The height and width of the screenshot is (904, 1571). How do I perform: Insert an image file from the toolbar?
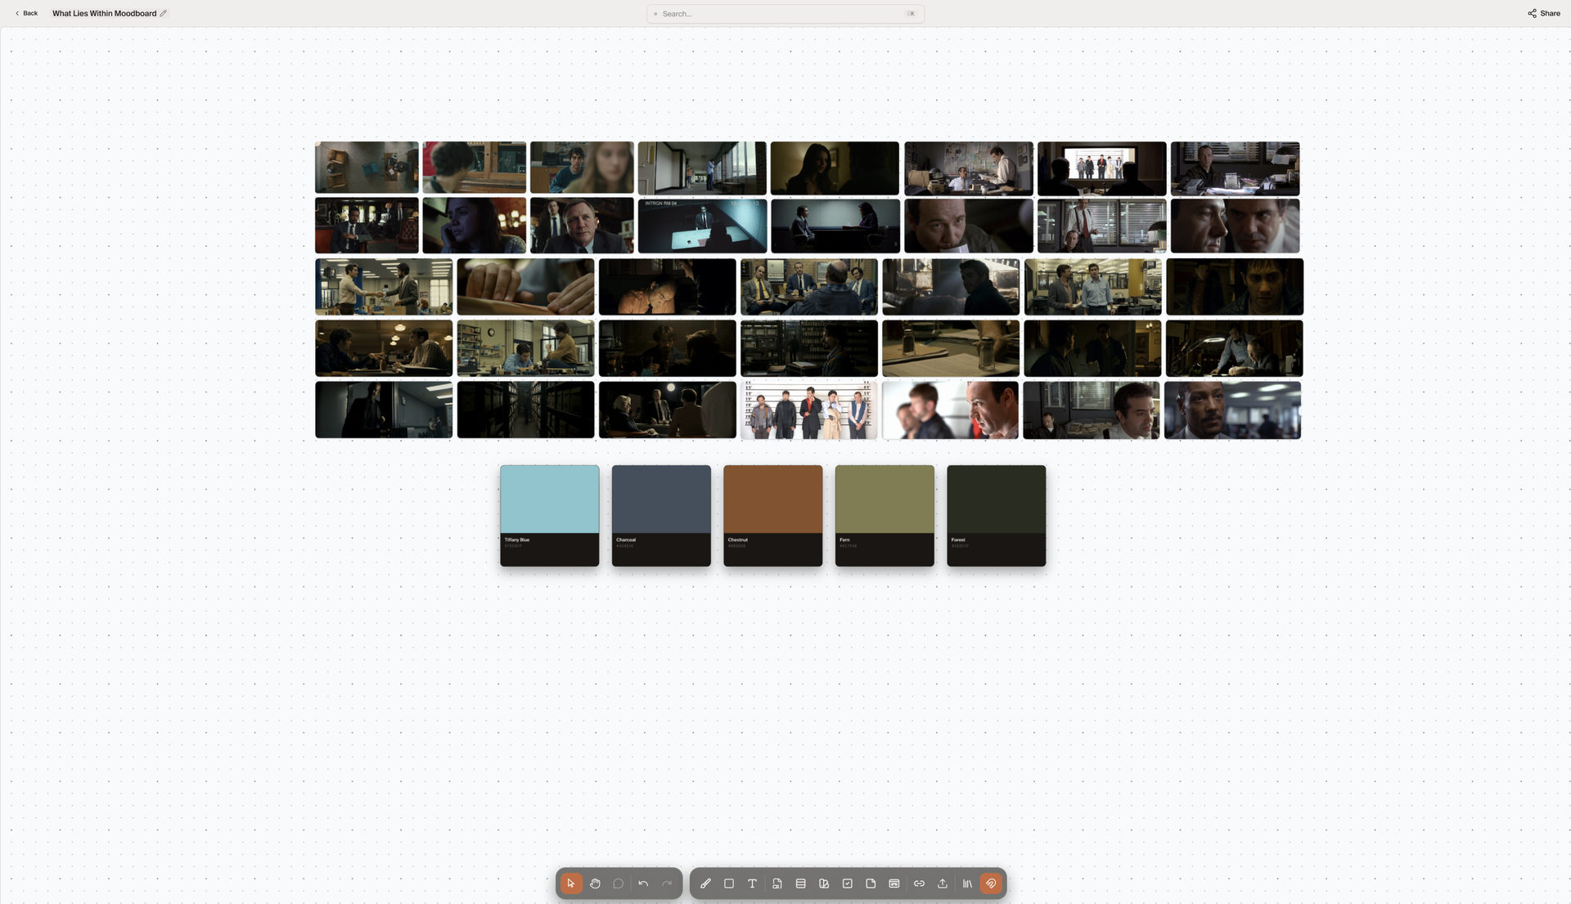(777, 884)
